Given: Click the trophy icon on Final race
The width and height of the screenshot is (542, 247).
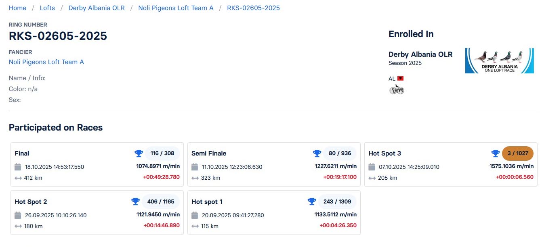Looking at the screenshot, I should pyautogui.click(x=139, y=153).
